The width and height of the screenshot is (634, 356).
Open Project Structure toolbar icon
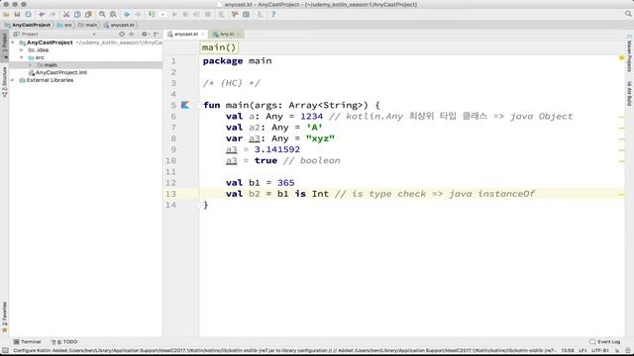247,15
